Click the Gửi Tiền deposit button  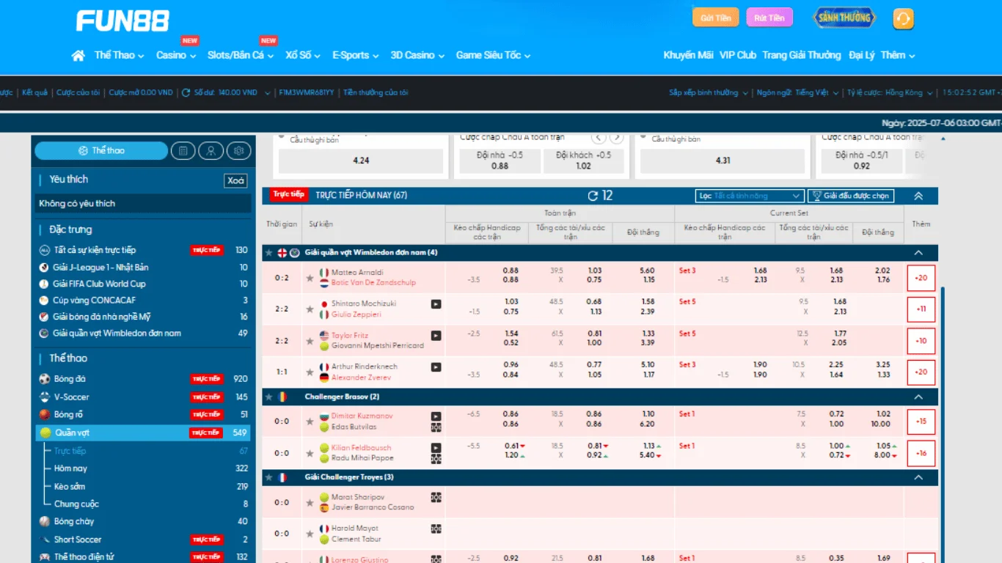715,17
